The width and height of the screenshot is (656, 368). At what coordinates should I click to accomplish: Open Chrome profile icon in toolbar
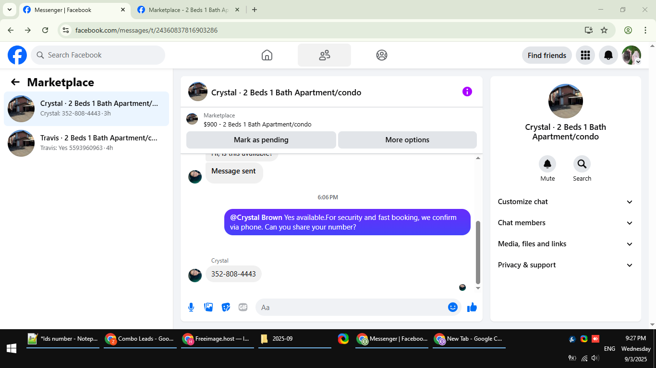pos(628,30)
